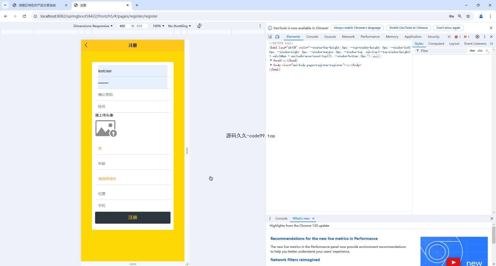Screen dimensions: 496x266
Task: Open the Chrome three-dot menu
Action: [x=490, y=16]
